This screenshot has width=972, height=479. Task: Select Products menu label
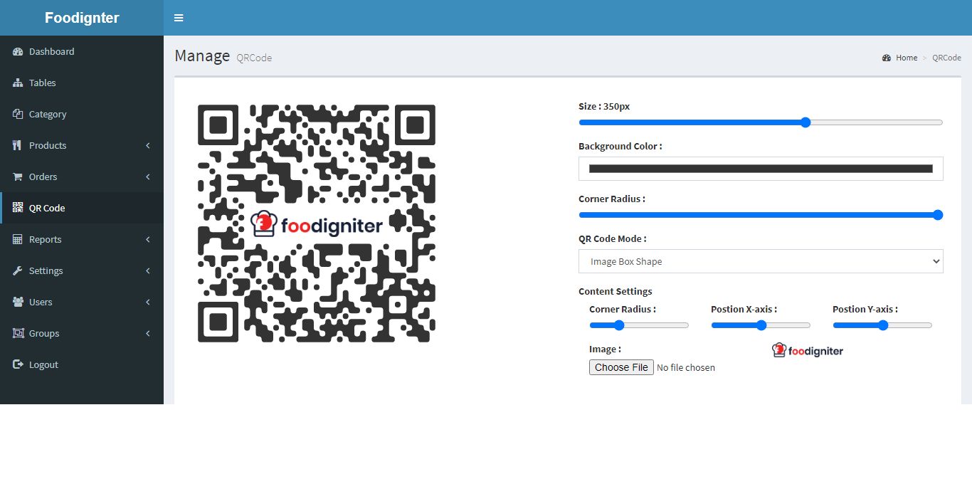click(48, 145)
